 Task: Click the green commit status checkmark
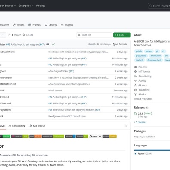point(53,44)
